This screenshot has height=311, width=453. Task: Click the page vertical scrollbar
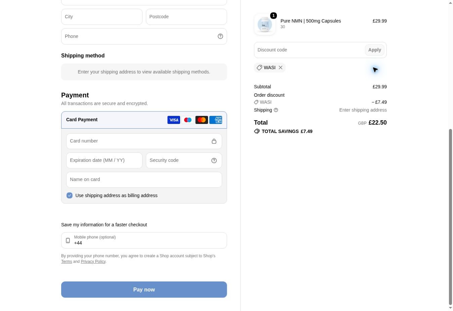pyautogui.click(x=451, y=217)
